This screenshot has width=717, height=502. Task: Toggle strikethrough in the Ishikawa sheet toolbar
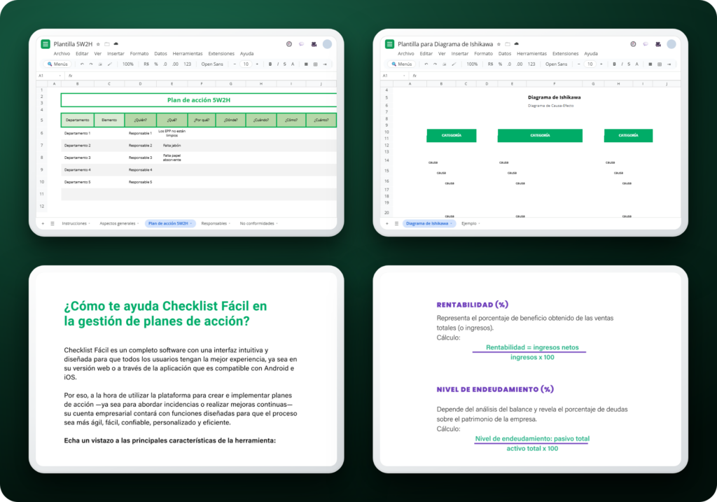(x=629, y=64)
